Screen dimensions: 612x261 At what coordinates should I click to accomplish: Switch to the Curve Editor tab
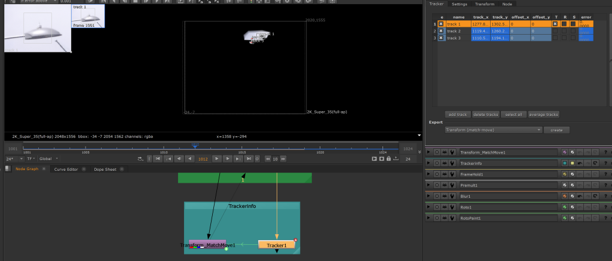click(x=66, y=169)
